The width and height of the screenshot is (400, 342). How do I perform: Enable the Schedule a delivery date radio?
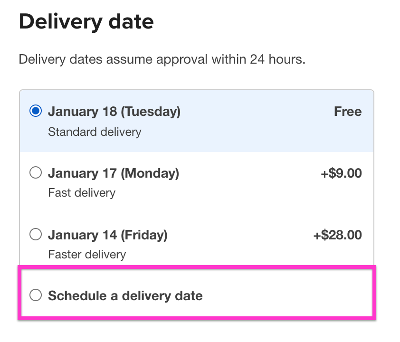tap(36, 295)
